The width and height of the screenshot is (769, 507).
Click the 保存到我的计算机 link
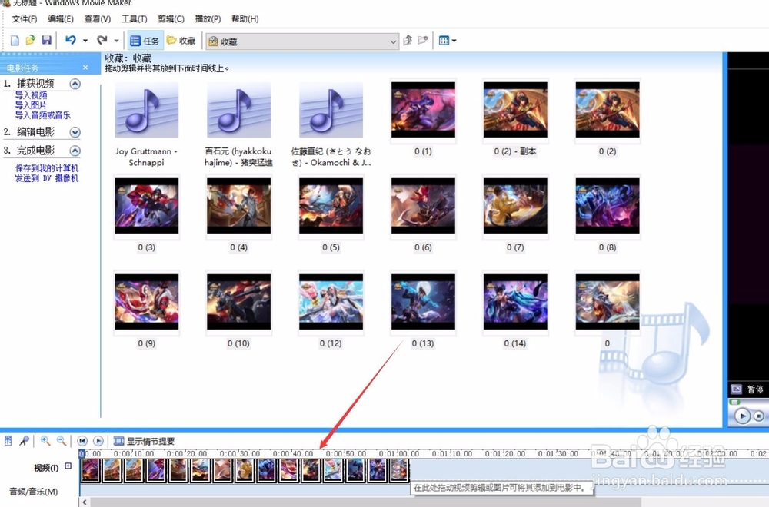coord(47,168)
